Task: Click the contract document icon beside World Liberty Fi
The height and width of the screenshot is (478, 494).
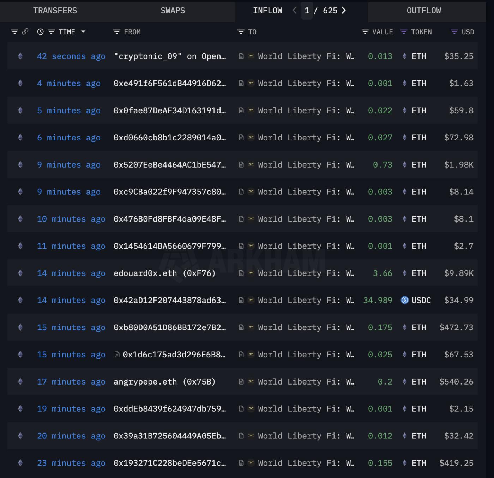Action: (241, 56)
